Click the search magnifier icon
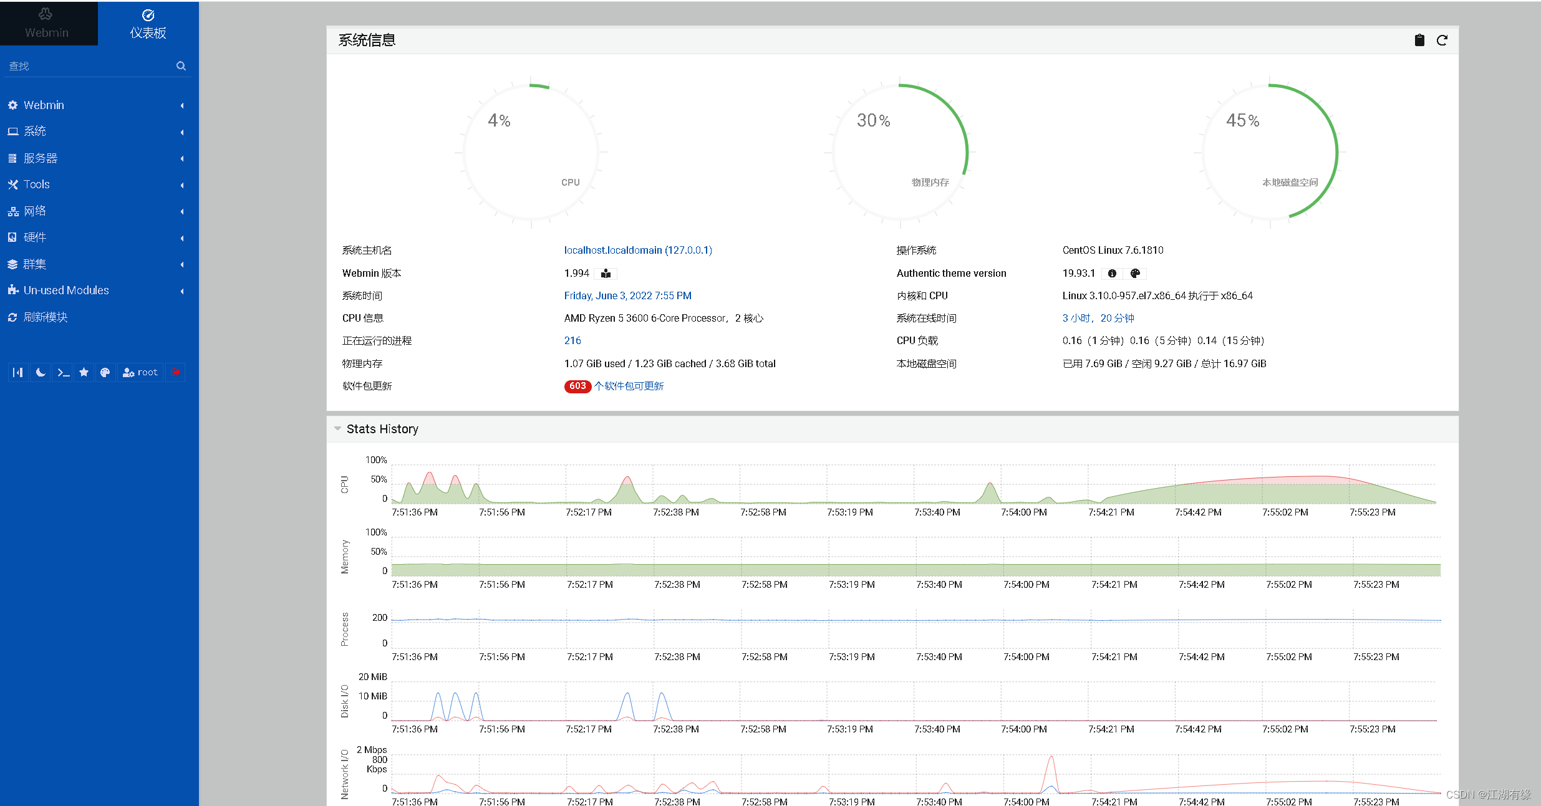Screen dimensions: 1541x806 pyautogui.click(x=181, y=66)
